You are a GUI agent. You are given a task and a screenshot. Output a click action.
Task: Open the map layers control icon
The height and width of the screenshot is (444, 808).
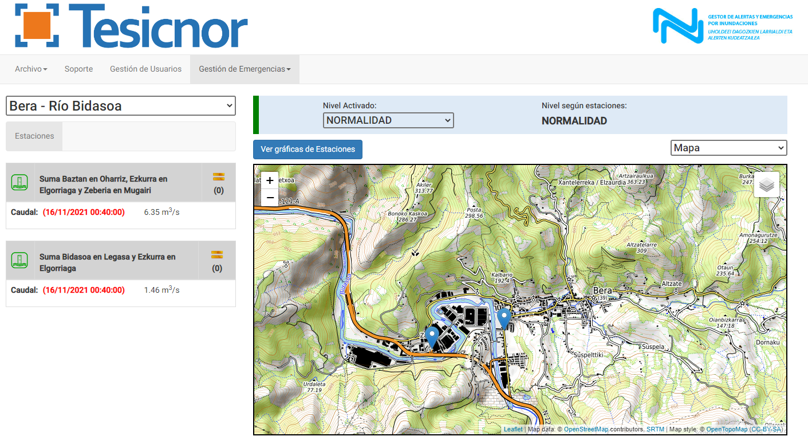tap(766, 184)
